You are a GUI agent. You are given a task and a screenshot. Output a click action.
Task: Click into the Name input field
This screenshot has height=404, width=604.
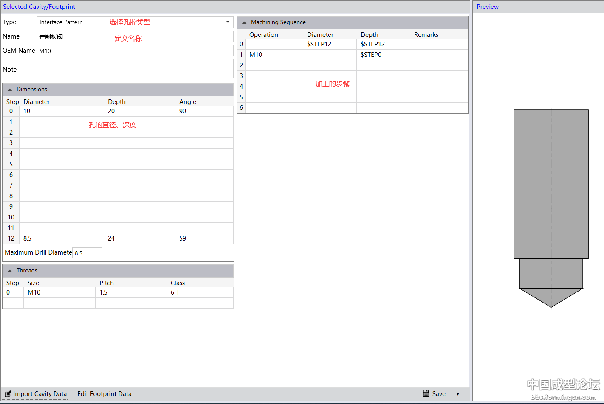pos(135,37)
